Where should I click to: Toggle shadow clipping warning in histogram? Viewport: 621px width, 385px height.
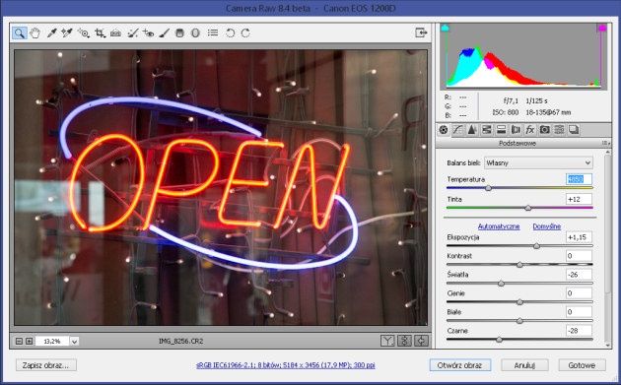pyautogui.click(x=446, y=28)
